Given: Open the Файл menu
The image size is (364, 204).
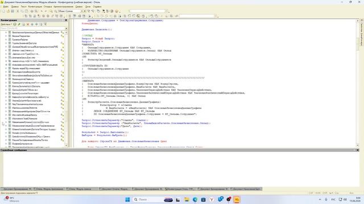Looking at the screenshot, I should click(6, 7).
